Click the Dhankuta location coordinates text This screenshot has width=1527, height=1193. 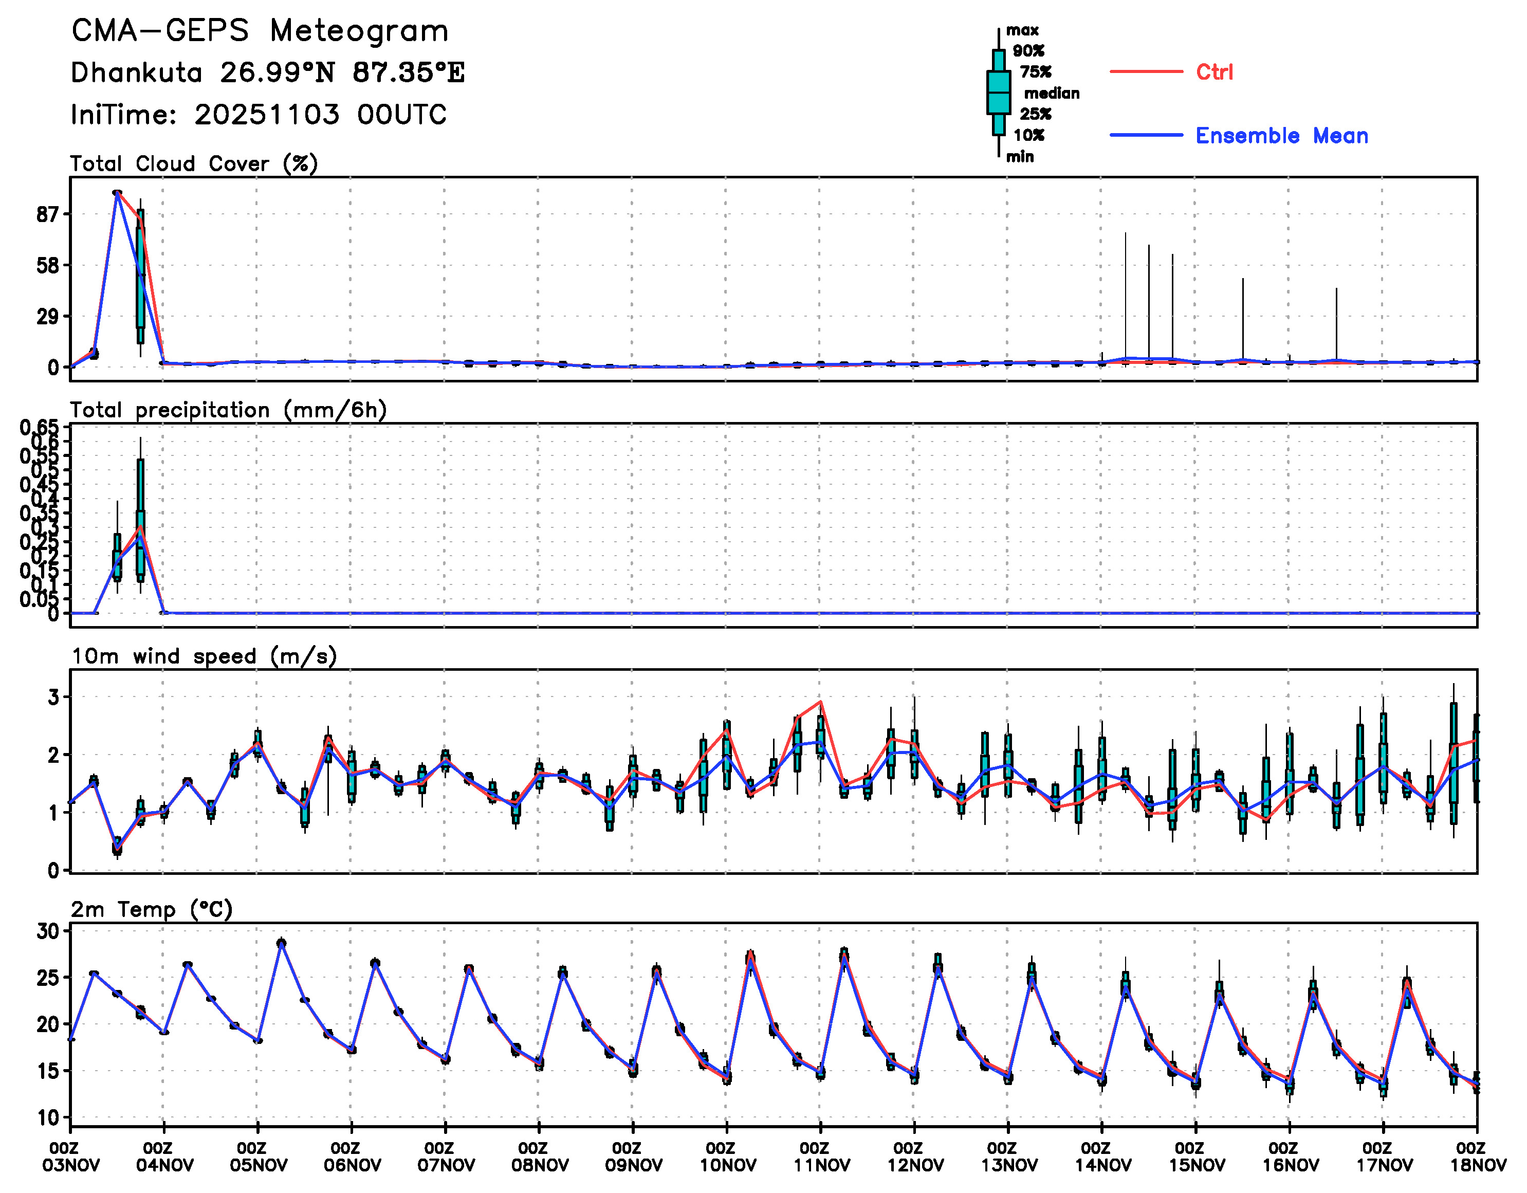point(267,72)
